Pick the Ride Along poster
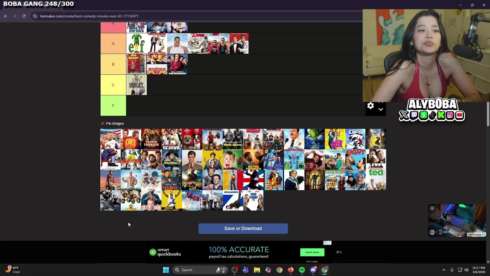The width and height of the screenshot is (490, 276). 233,139
